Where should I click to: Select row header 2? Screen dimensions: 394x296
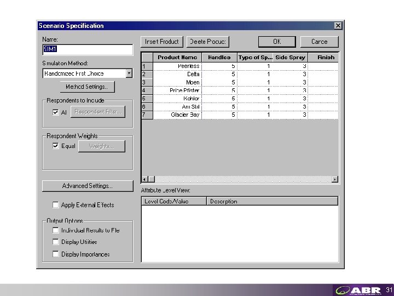147,74
